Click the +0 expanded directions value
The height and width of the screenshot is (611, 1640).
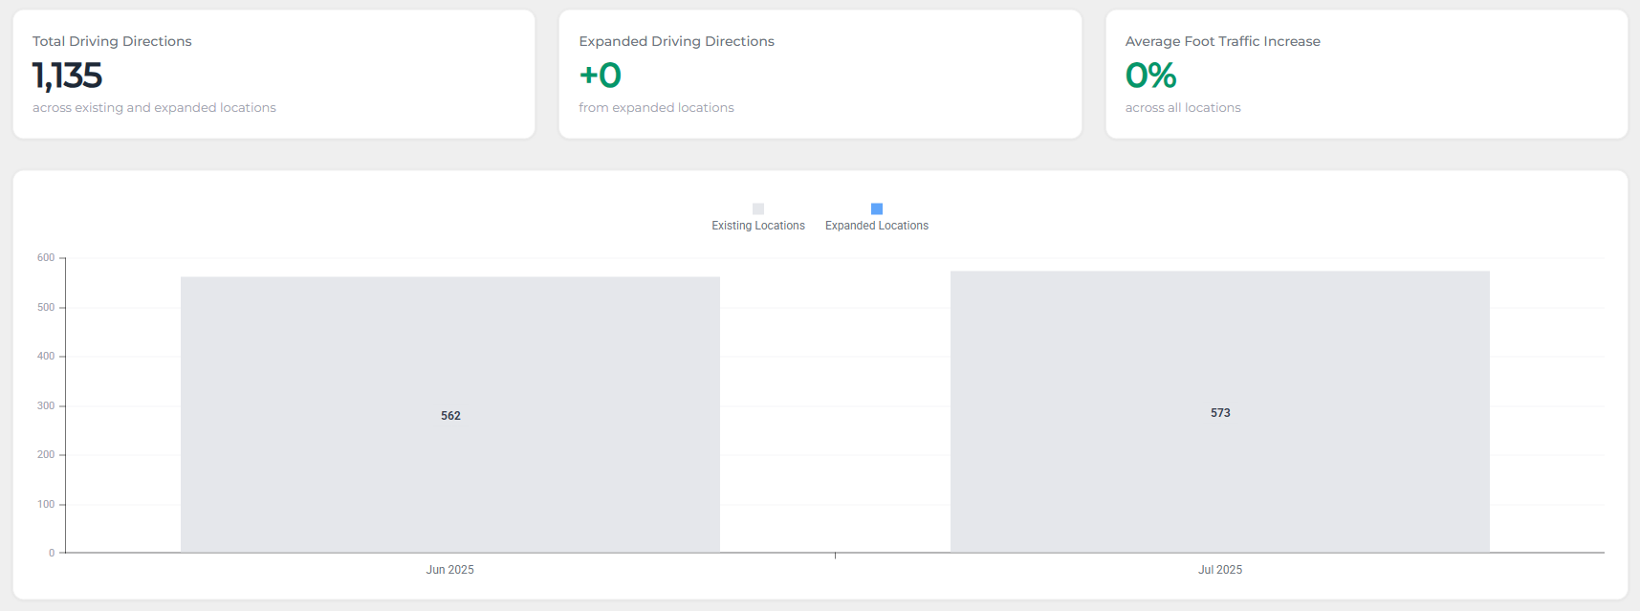click(x=601, y=76)
